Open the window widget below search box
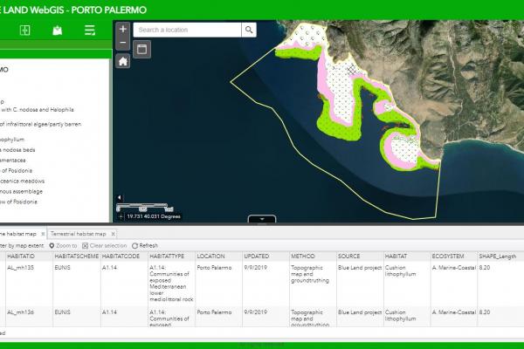 coord(141,50)
